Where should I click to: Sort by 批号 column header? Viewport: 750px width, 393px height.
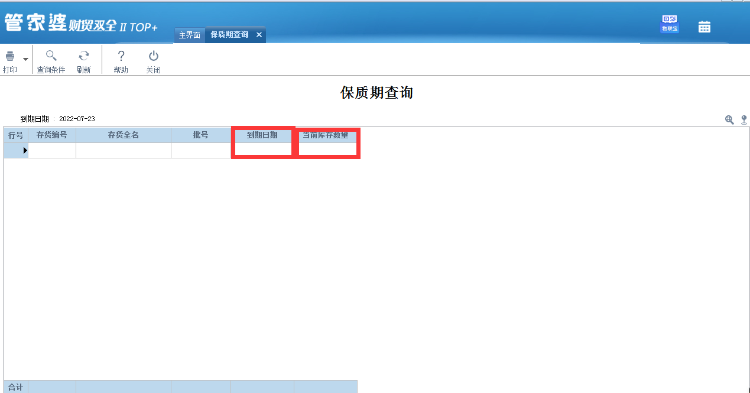pyautogui.click(x=201, y=135)
